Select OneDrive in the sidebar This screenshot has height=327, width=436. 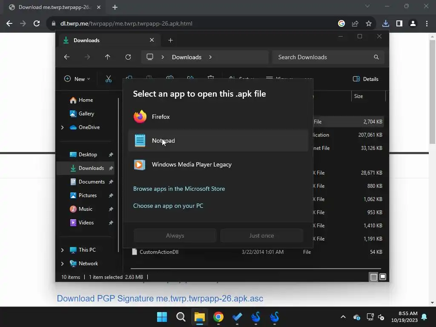click(85, 127)
